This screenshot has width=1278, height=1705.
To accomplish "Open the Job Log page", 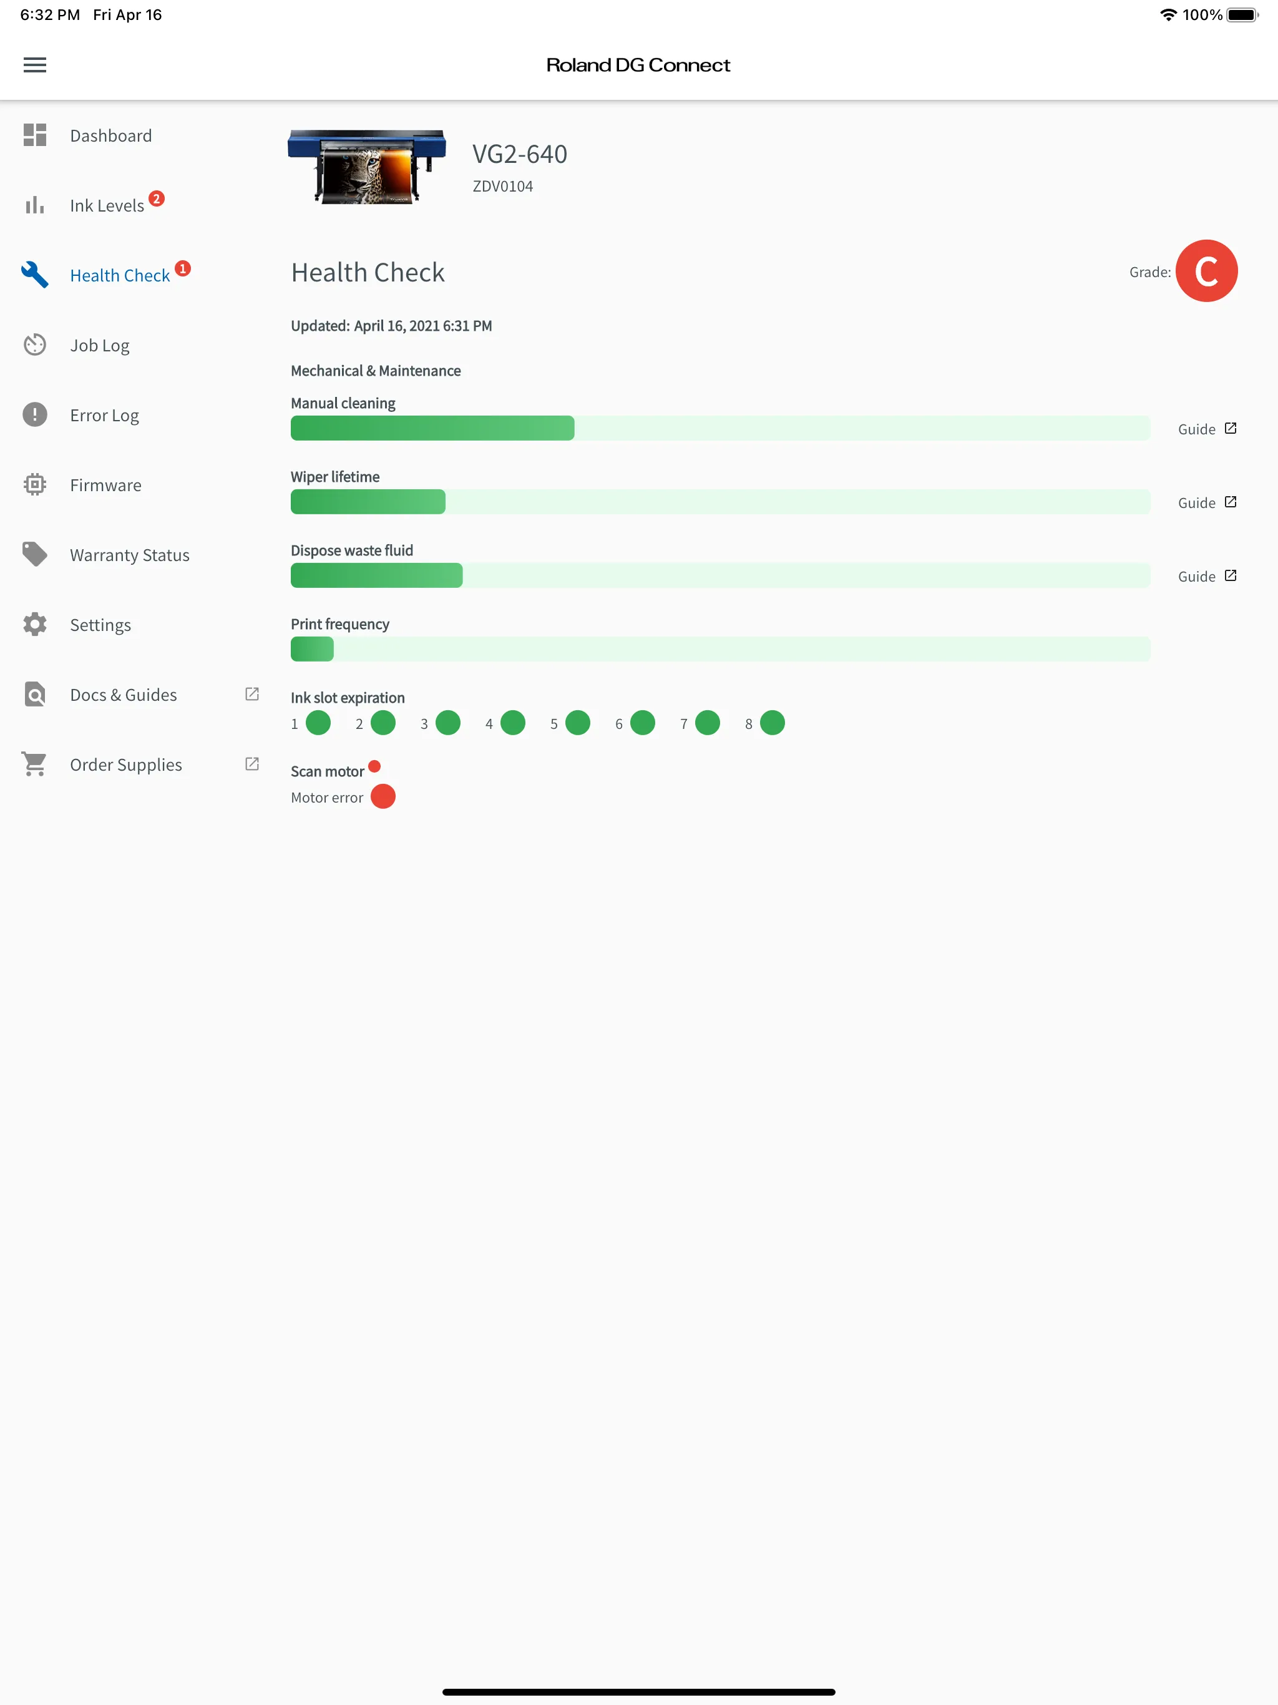I will coord(99,345).
